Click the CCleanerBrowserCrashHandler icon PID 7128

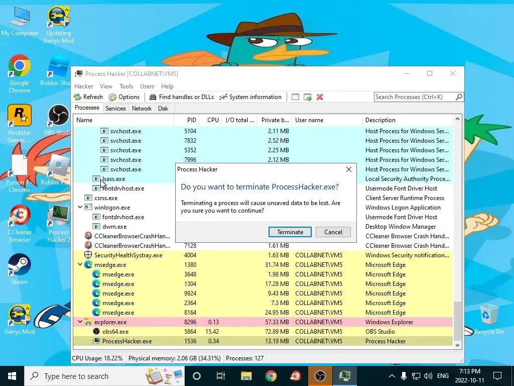88,245
